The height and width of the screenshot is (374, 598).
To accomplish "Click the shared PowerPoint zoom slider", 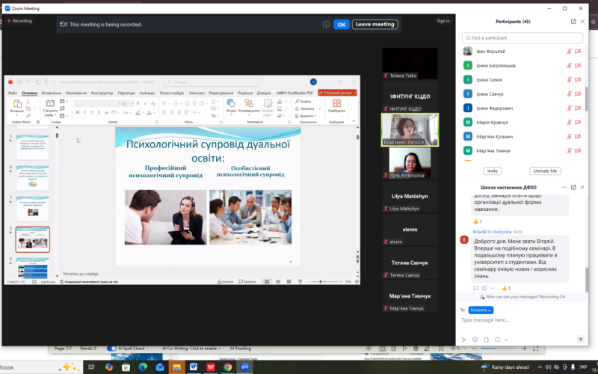I will click(x=325, y=282).
